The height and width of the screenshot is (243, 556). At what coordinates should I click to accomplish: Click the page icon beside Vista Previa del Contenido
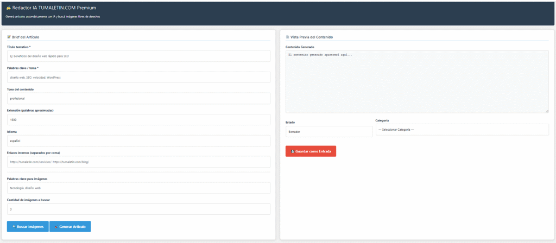(x=287, y=37)
